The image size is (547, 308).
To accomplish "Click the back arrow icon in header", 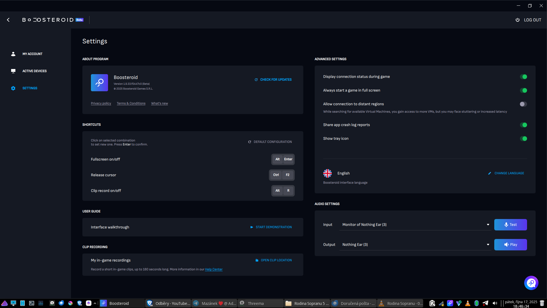I will (8, 20).
